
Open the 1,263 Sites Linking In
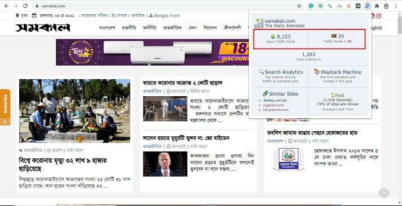(x=309, y=57)
